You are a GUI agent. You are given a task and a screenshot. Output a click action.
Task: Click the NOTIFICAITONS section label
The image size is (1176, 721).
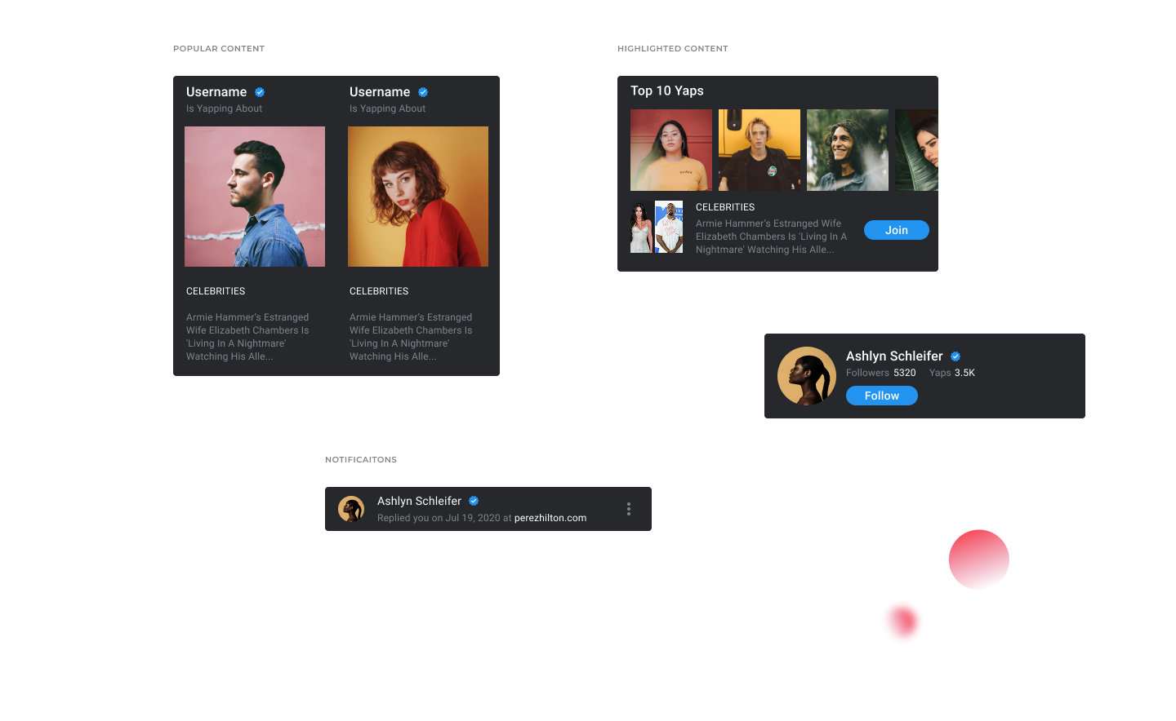point(361,460)
